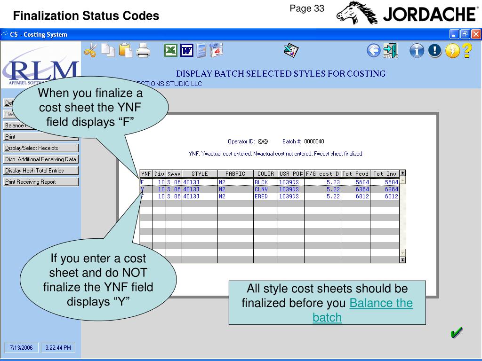Click the yellow lightning bolt icon
Viewport: 482px width, 361px height.
pos(452,50)
